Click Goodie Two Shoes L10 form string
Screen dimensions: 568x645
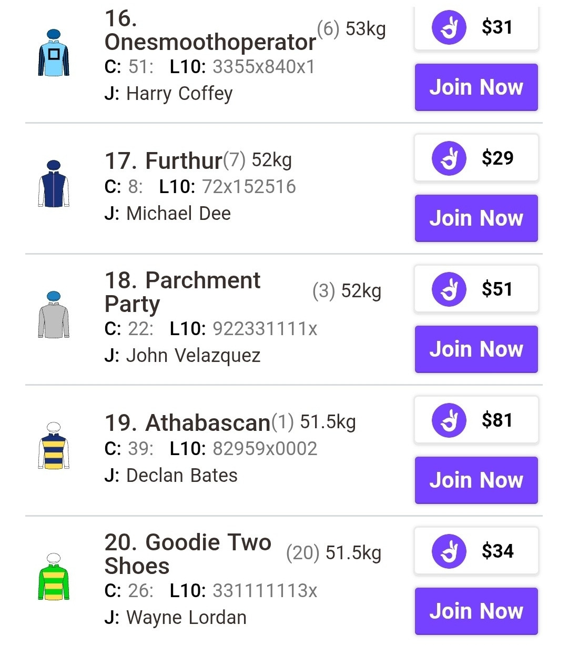tap(265, 591)
